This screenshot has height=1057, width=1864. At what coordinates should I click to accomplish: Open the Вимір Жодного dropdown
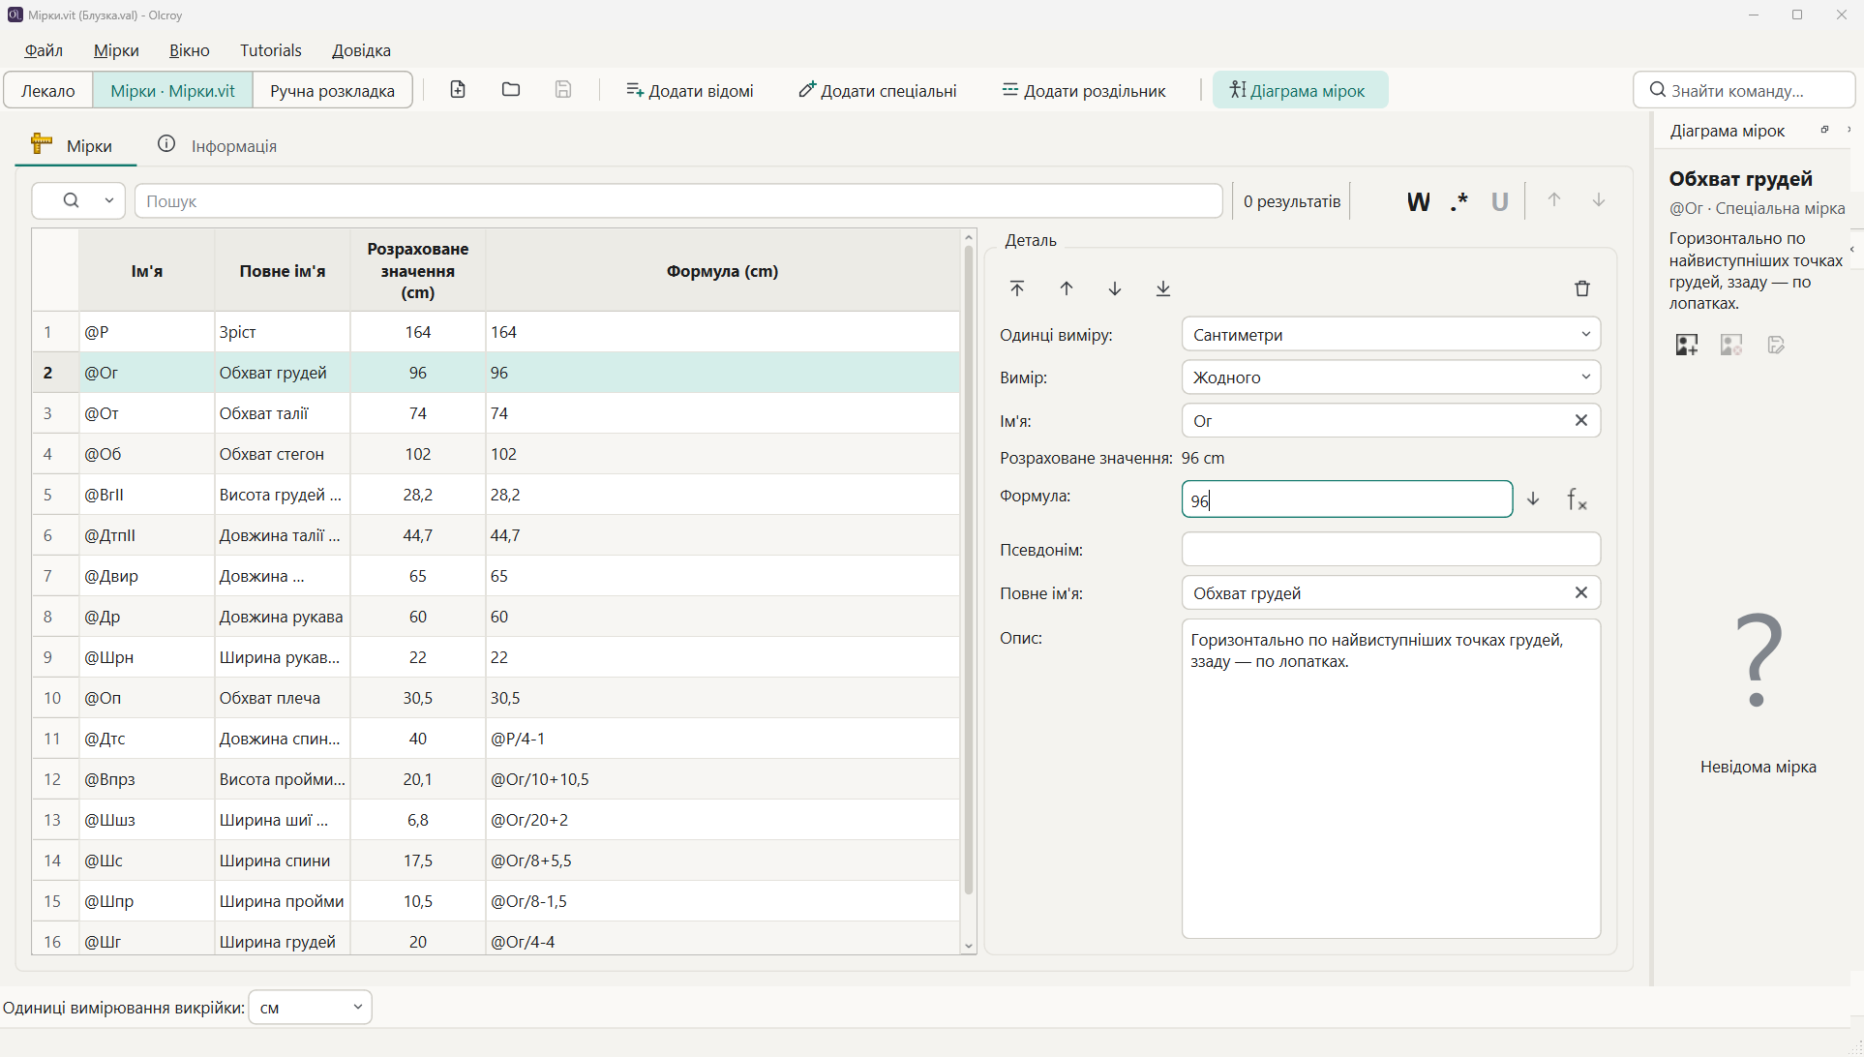(1391, 377)
